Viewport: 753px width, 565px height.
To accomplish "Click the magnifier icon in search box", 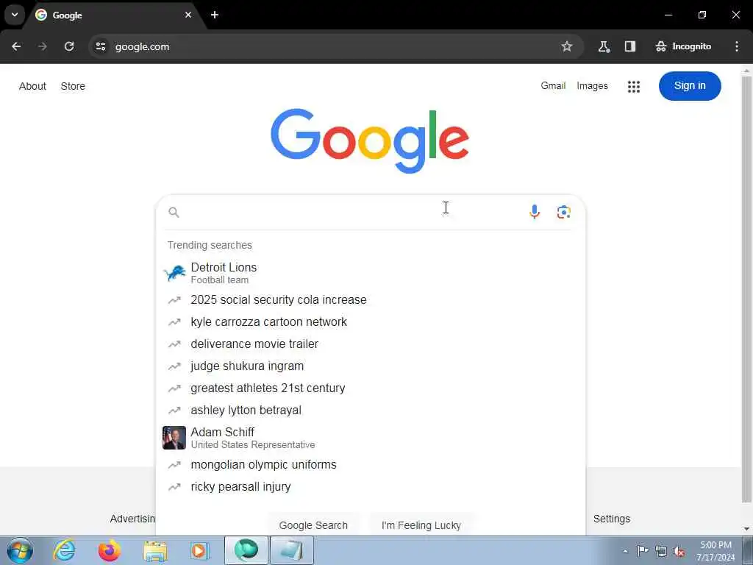I will (174, 212).
